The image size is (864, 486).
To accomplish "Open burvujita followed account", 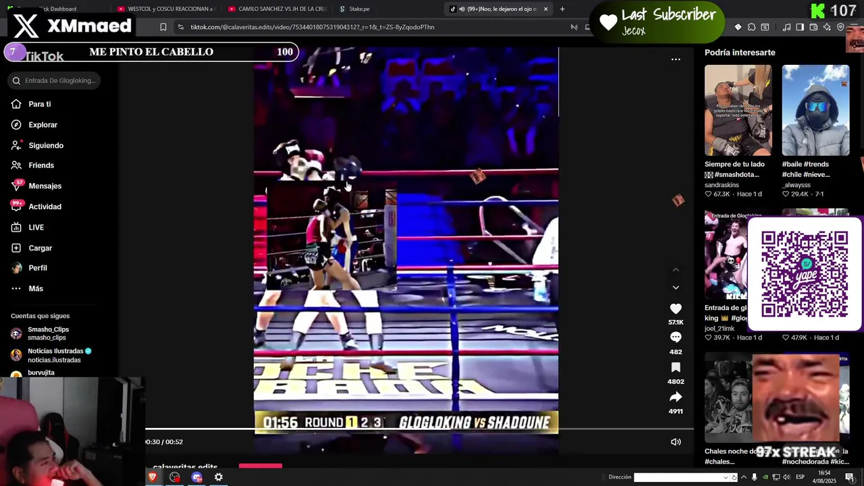I will point(41,373).
